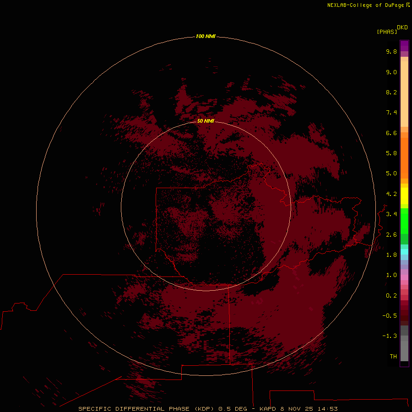Click the -0.5 scale value
The height and width of the screenshot is (412, 412).
pyautogui.click(x=390, y=316)
